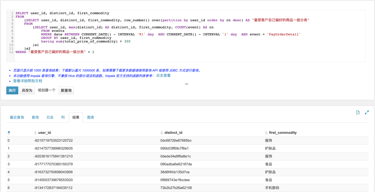Image resolution: width=375 pixels, height=192 pixels.
Task: Select cell -9215719753523120722
Action: click(x=53, y=140)
